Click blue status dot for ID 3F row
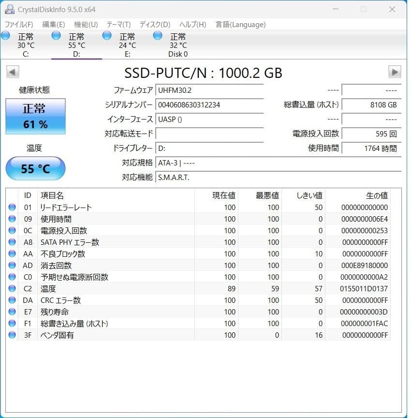Viewport: 412px width, 418px height. click(12, 335)
